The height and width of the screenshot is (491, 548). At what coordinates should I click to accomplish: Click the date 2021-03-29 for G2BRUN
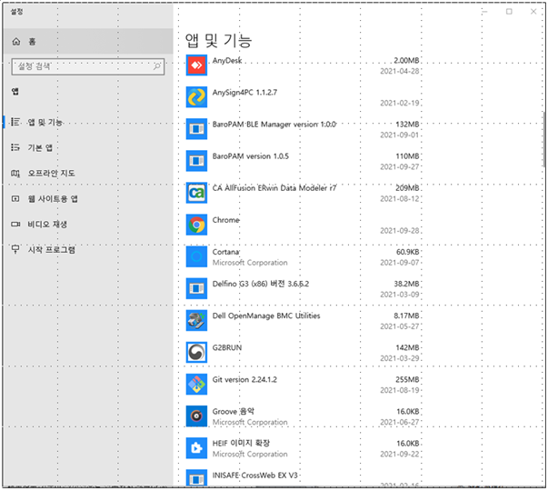[x=400, y=358]
